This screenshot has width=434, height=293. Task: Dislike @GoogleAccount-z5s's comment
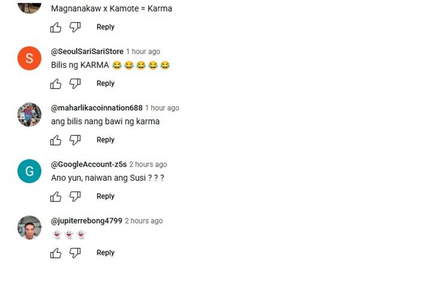coord(75,197)
